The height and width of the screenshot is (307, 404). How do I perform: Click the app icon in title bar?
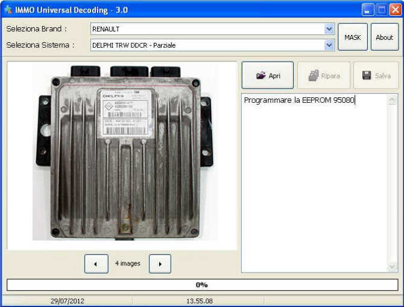pos(8,10)
